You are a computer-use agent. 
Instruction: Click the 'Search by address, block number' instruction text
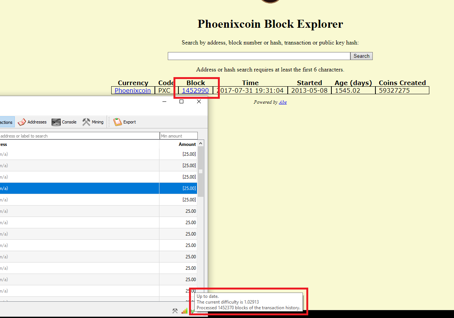pos(270,43)
